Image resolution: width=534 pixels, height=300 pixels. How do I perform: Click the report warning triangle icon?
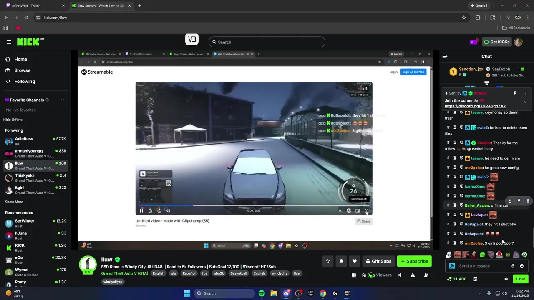413,275
